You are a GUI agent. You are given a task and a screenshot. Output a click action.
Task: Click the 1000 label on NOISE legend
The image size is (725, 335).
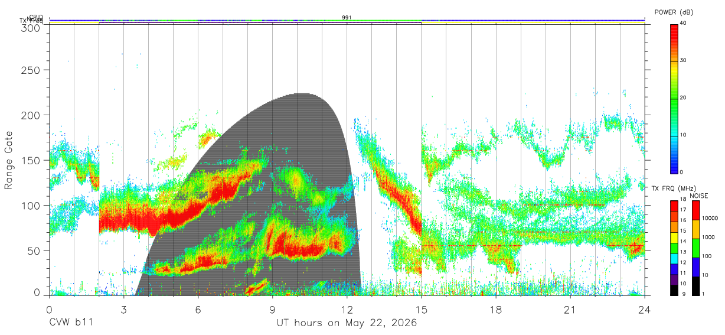point(707,237)
